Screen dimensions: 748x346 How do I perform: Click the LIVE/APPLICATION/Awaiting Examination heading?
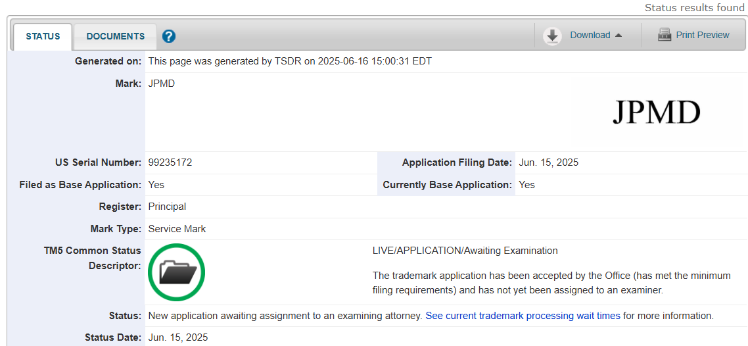point(465,251)
